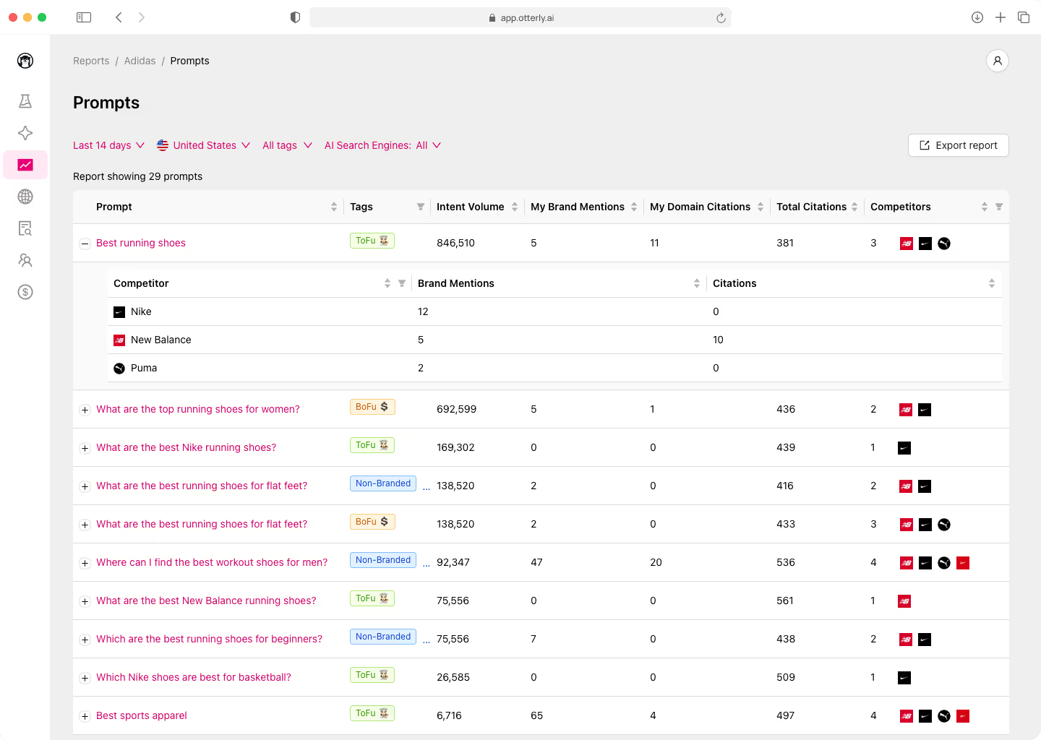Toggle the filter on the Competitor subtable column
Image resolution: width=1041 pixels, height=740 pixels.
coord(402,283)
